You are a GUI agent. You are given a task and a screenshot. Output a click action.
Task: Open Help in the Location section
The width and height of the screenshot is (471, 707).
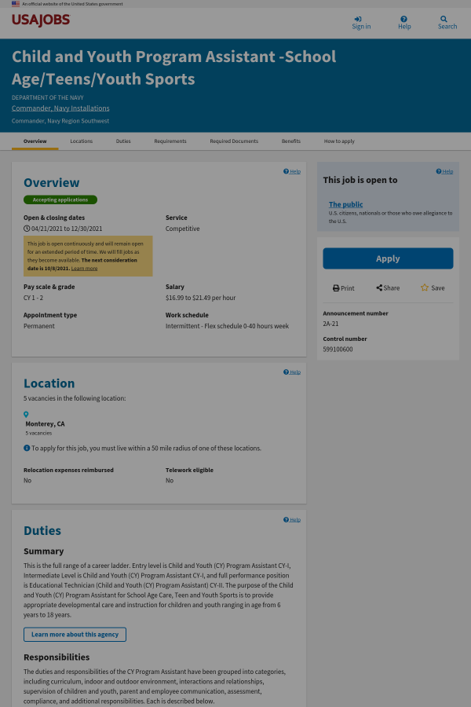[x=291, y=372]
